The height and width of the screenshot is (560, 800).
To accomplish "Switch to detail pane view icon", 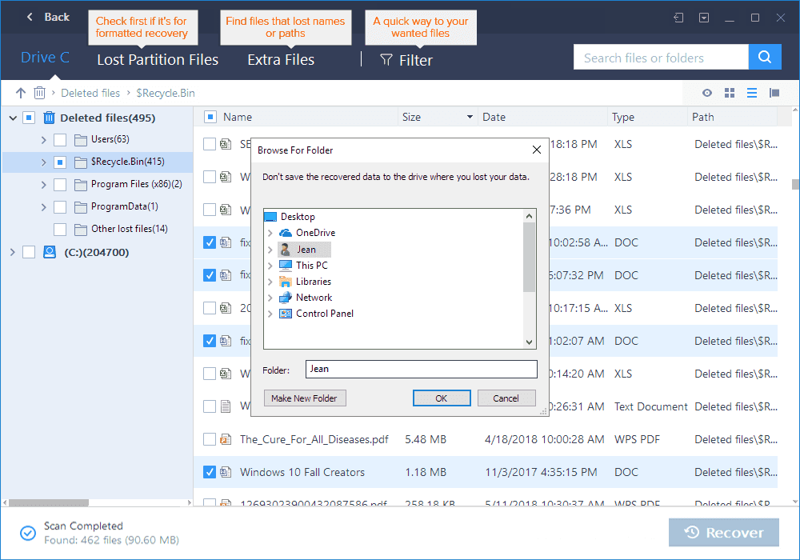I will pyautogui.click(x=774, y=93).
